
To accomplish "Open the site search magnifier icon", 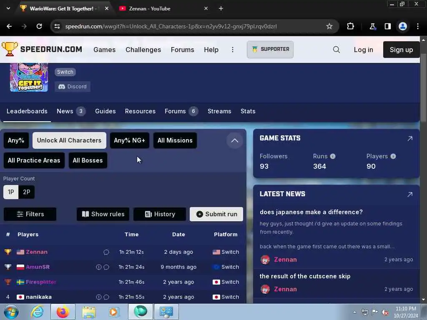I will coord(337,50).
